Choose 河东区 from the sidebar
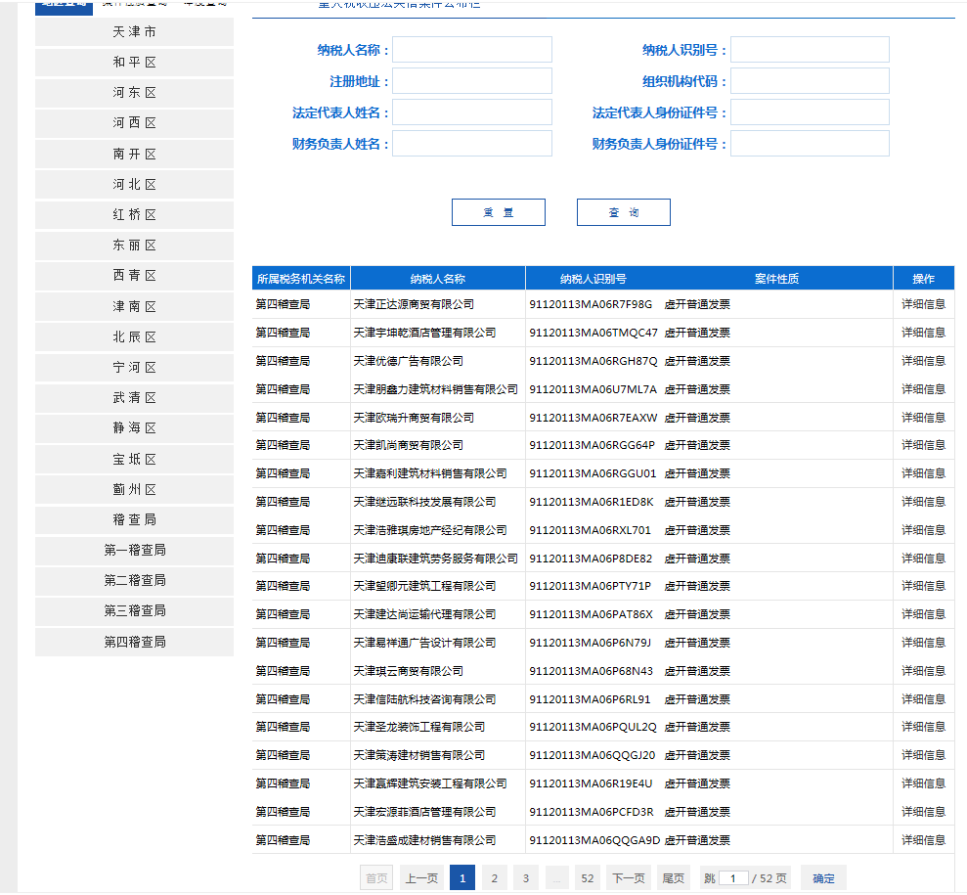 pyautogui.click(x=135, y=93)
